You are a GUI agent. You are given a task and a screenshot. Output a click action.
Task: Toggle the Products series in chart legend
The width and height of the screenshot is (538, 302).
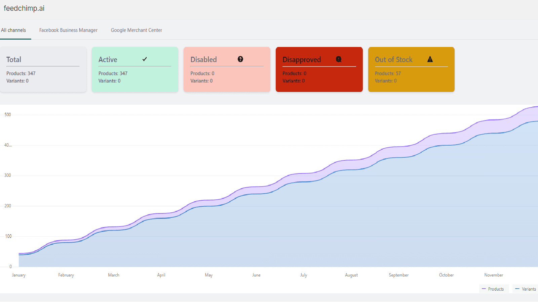(x=493, y=289)
